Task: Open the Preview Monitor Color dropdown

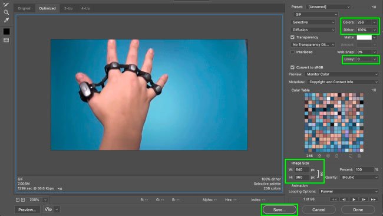Action: 342,74
